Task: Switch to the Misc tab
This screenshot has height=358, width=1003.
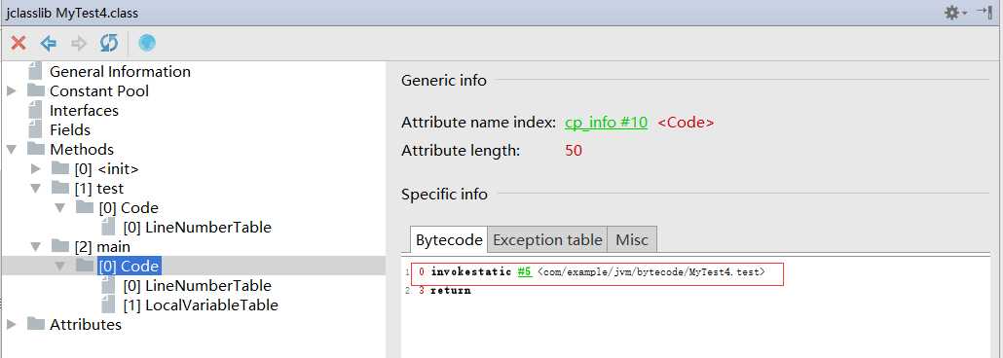Action: (x=632, y=240)
